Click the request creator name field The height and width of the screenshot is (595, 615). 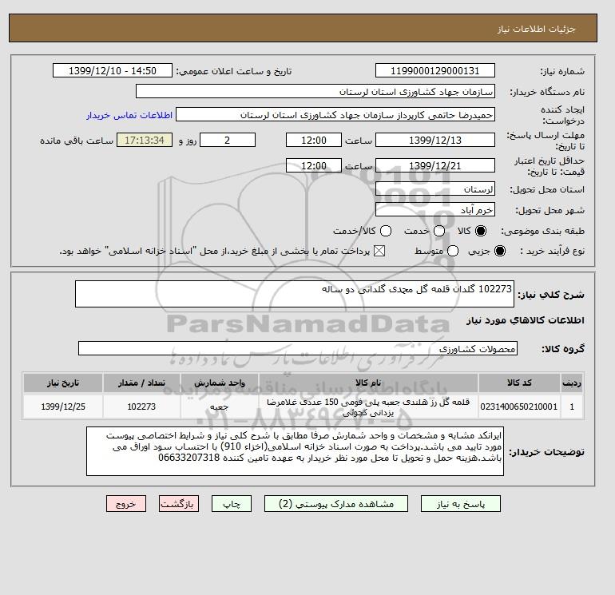tap(335, 114)
